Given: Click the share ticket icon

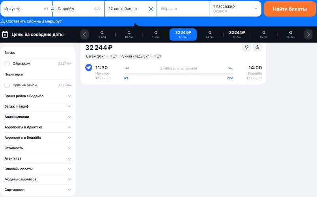Looking at the screenshot, I should 257,47.
